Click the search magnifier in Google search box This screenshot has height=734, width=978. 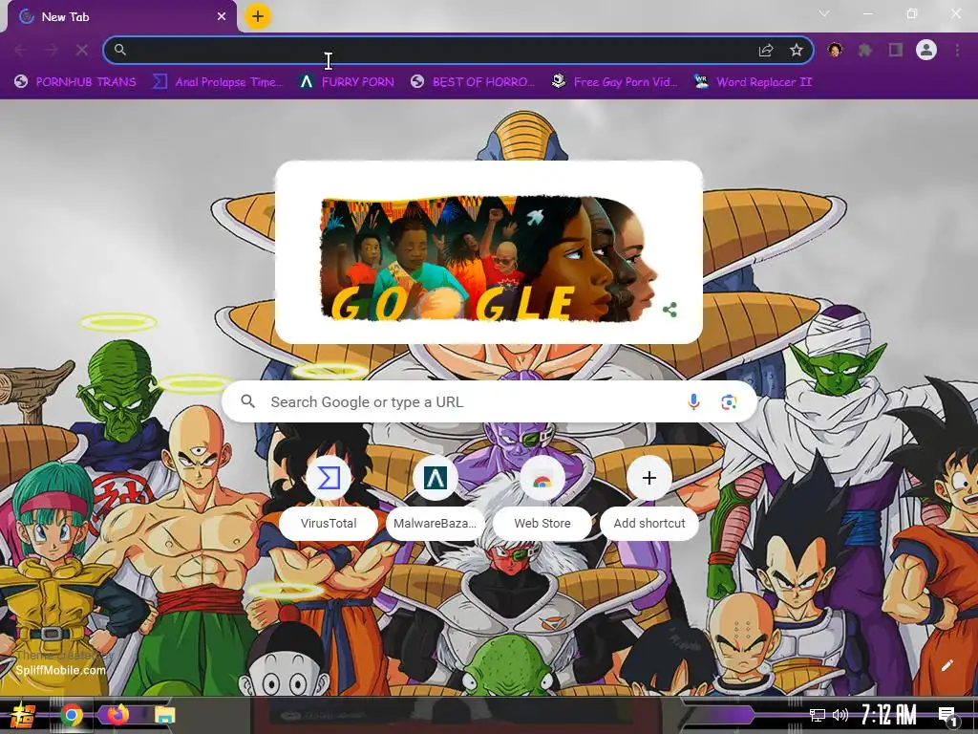[247, 401]
